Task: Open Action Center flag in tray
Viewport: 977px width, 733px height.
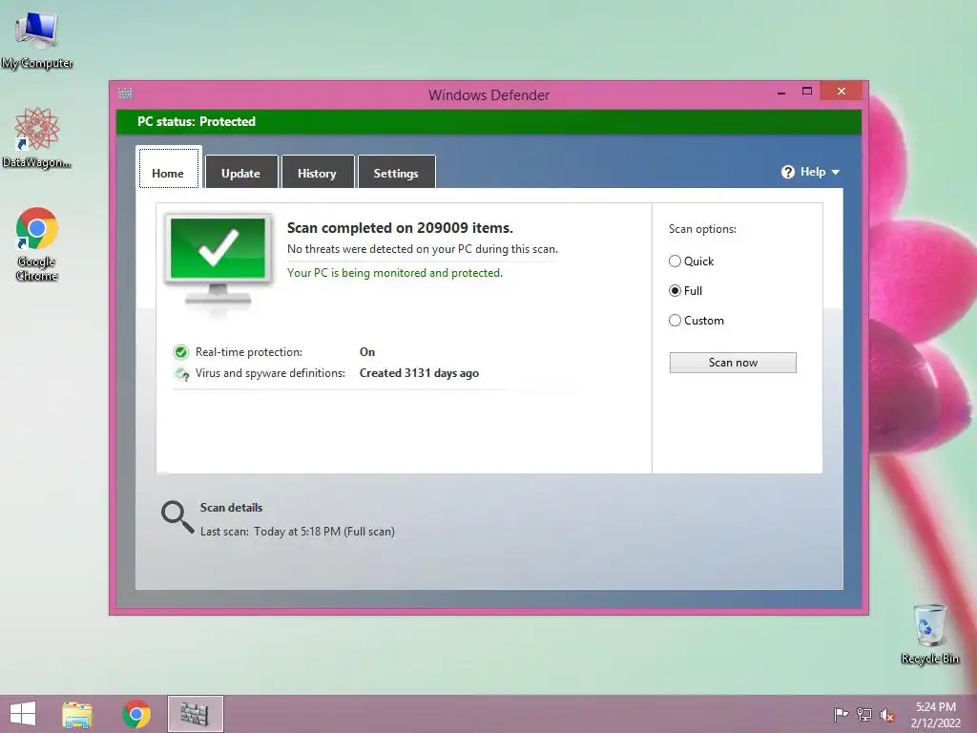Action: click(841, 714)
